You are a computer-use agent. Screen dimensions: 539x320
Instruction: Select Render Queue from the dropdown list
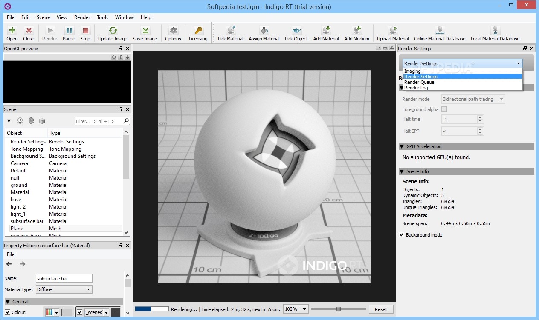463,82
